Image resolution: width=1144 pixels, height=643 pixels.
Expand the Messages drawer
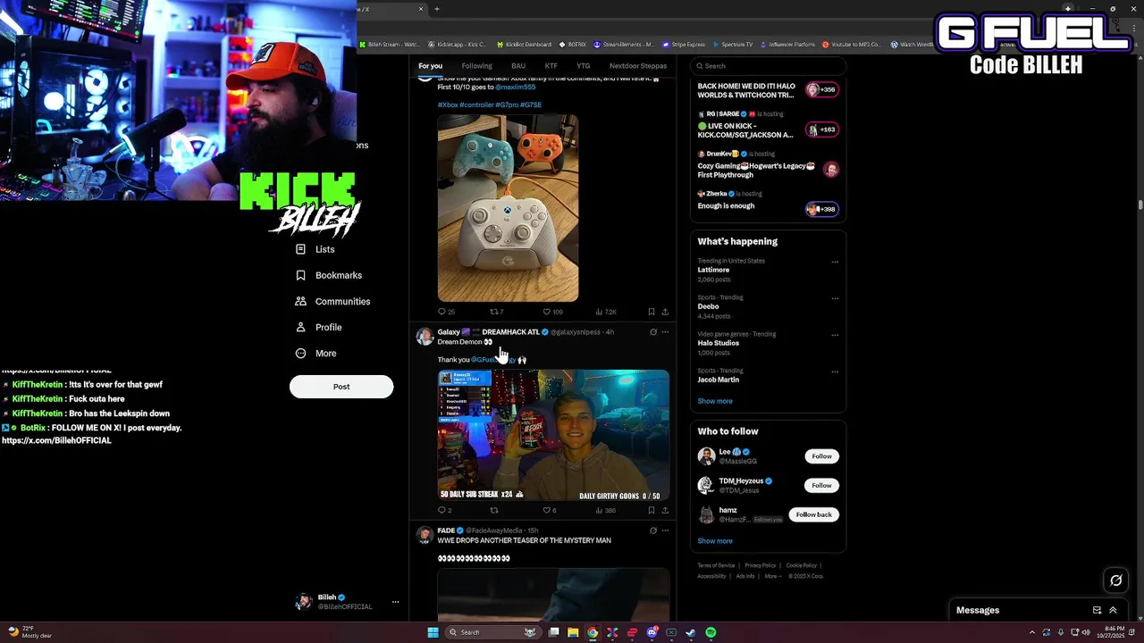(x=1113, y=610)
